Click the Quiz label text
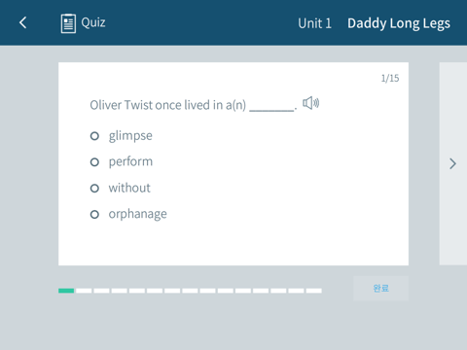Image resolution: width=467 pixels, height=350 pixels. [x=93, y=22]
